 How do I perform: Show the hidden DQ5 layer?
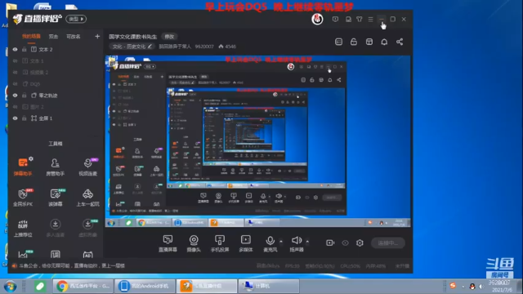pos(16,84)
